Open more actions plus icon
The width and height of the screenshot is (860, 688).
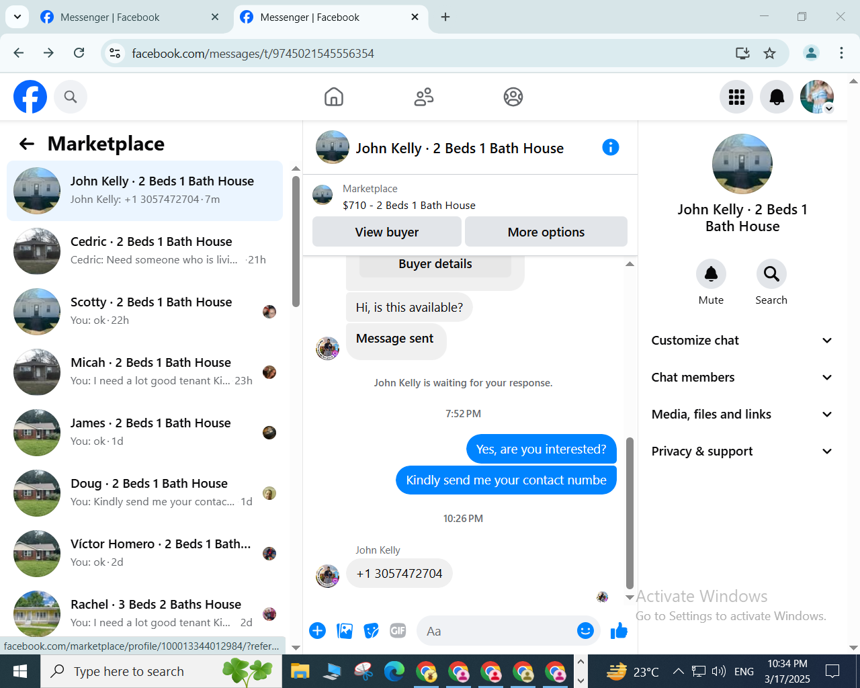[x=318, y=630]
